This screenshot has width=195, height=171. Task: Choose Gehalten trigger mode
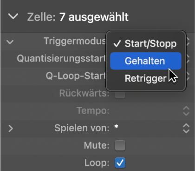pos(146,61)
